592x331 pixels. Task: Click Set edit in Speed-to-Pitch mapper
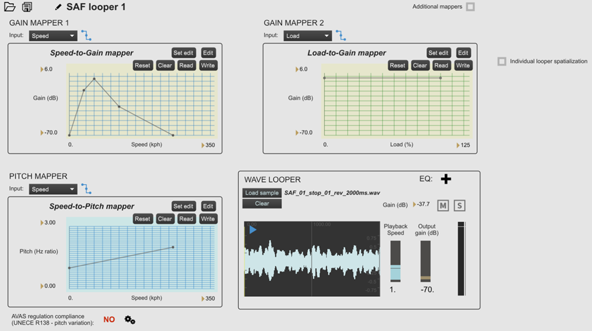[x=183, y=206]
